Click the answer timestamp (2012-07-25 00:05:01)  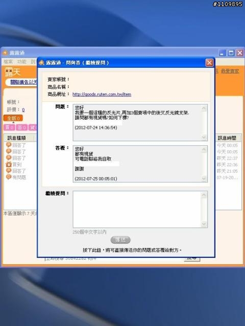pyautogui.click(x=96, y=179)
